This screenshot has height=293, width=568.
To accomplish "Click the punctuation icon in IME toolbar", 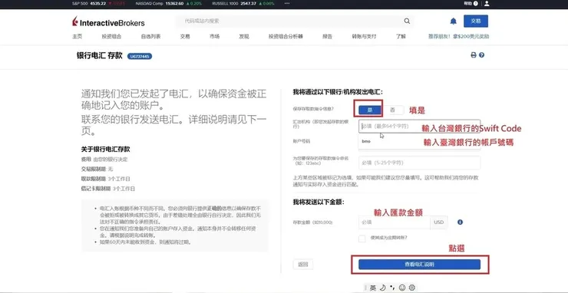I will click(392, 288).
